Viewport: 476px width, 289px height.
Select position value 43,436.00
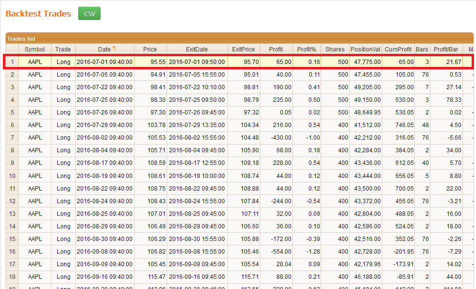click(367, 162)
